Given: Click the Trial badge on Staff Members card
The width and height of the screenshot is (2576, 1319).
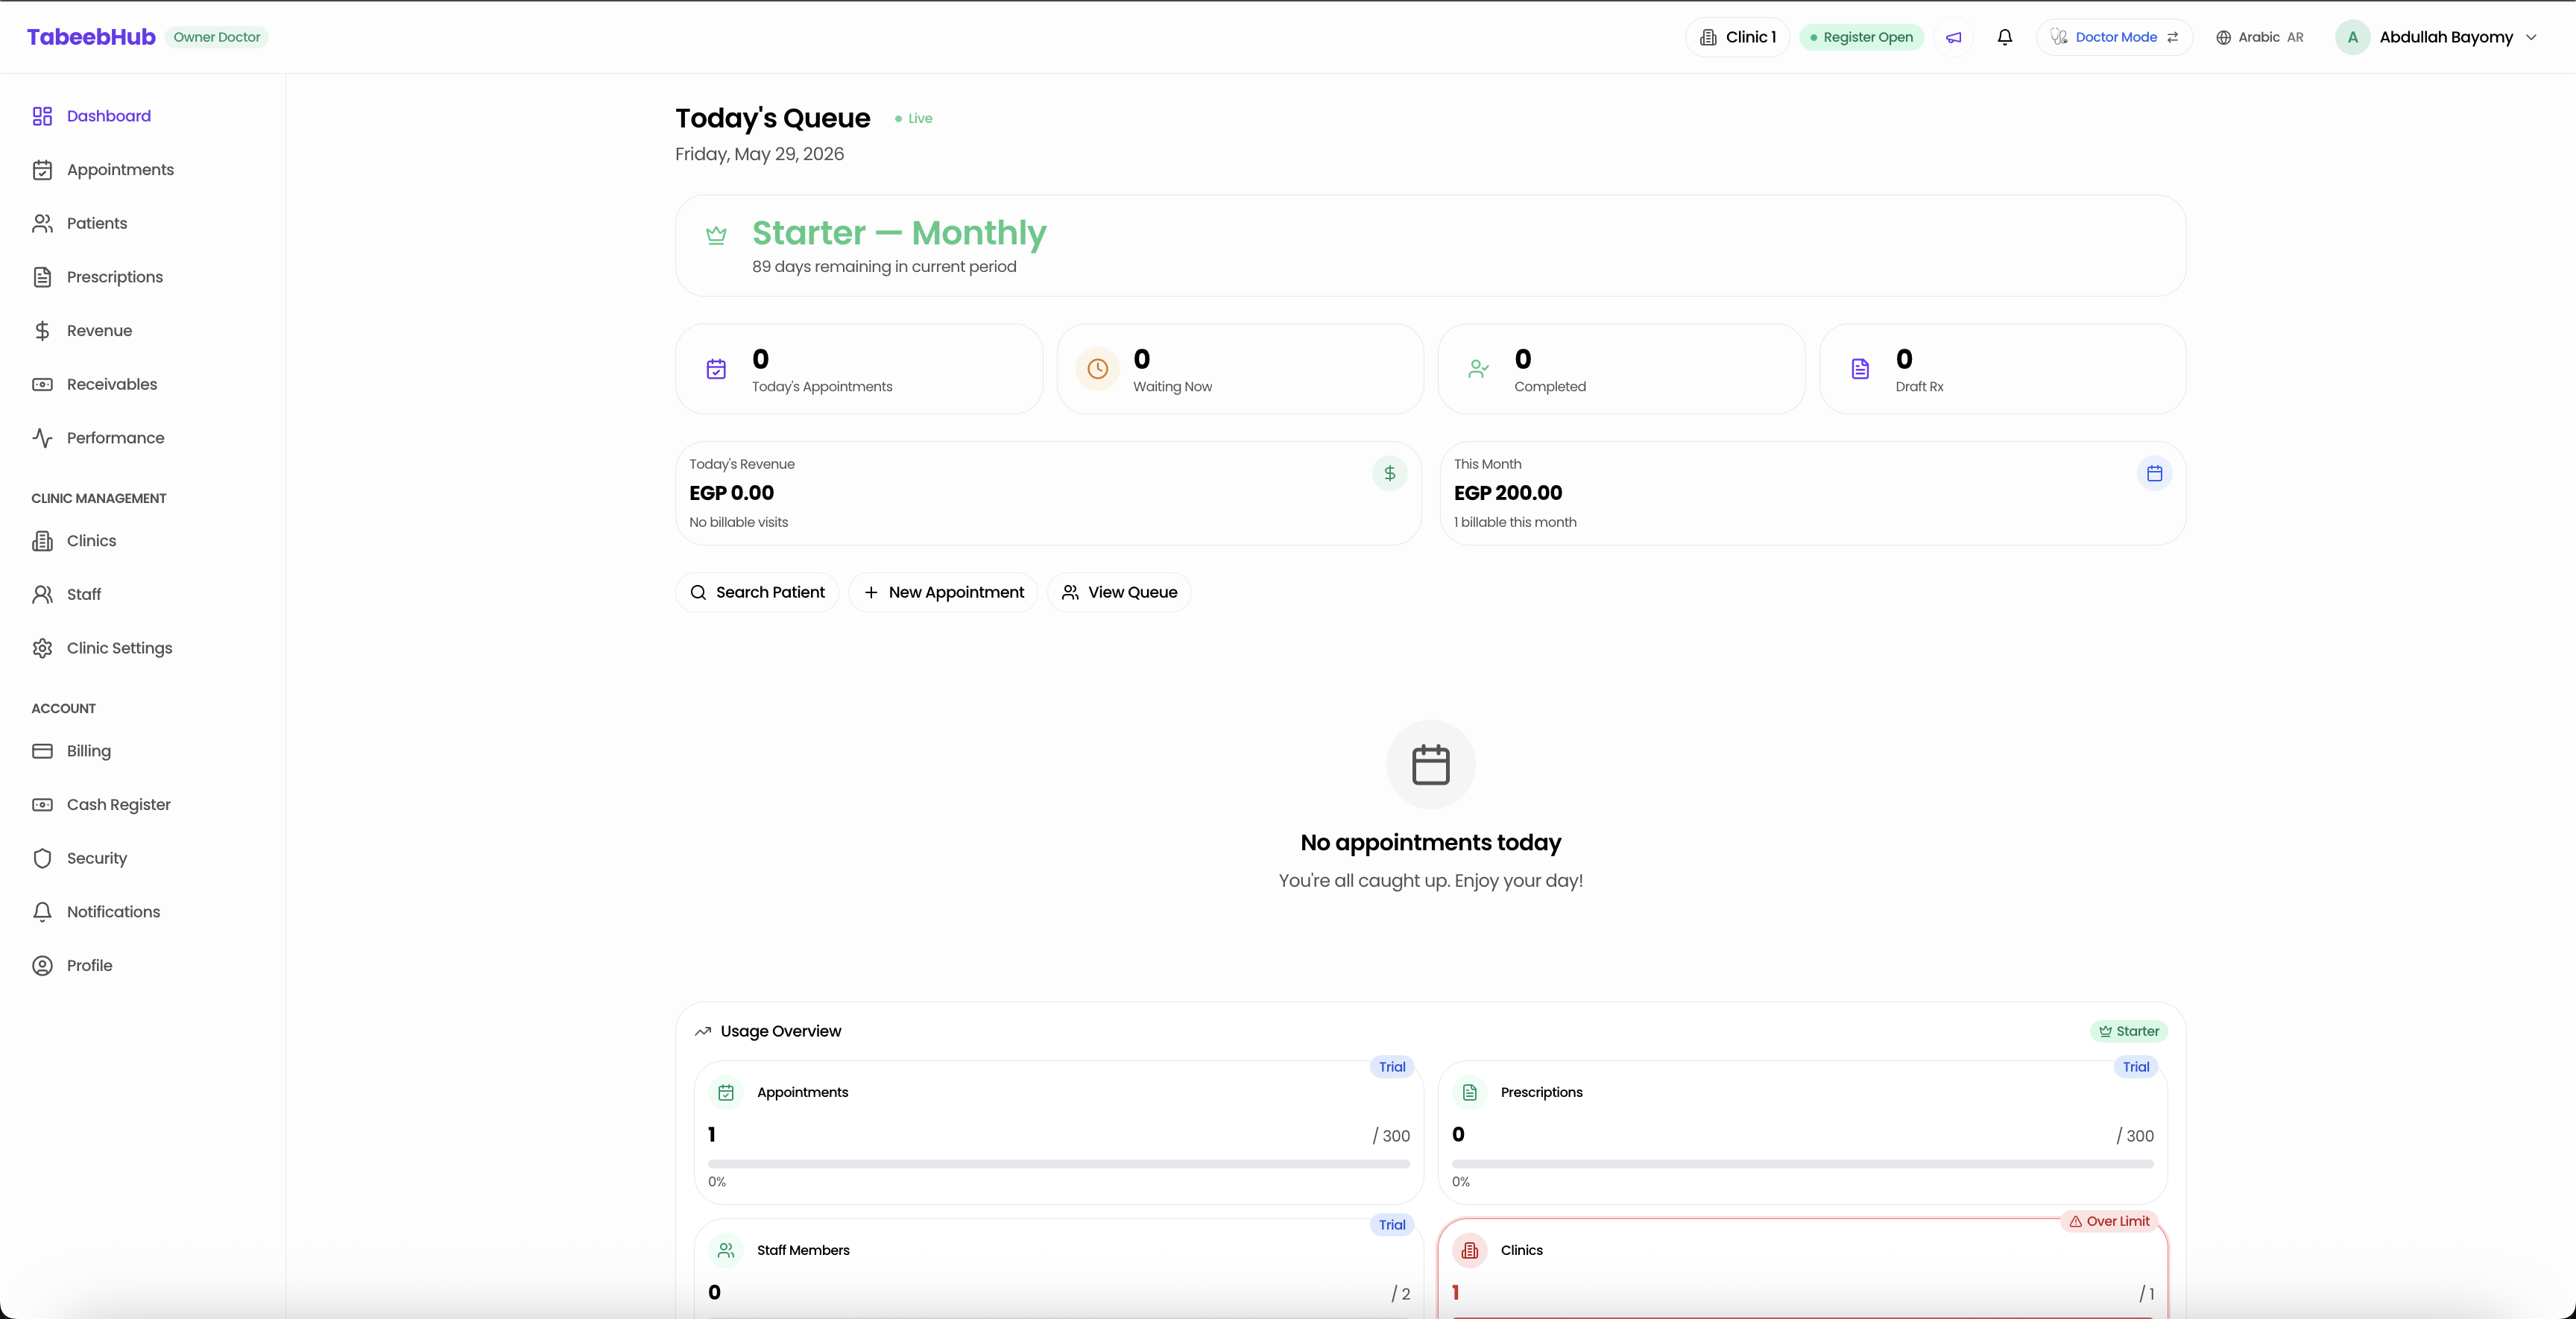Looking at the screenshot, I should [1392, 1225].
